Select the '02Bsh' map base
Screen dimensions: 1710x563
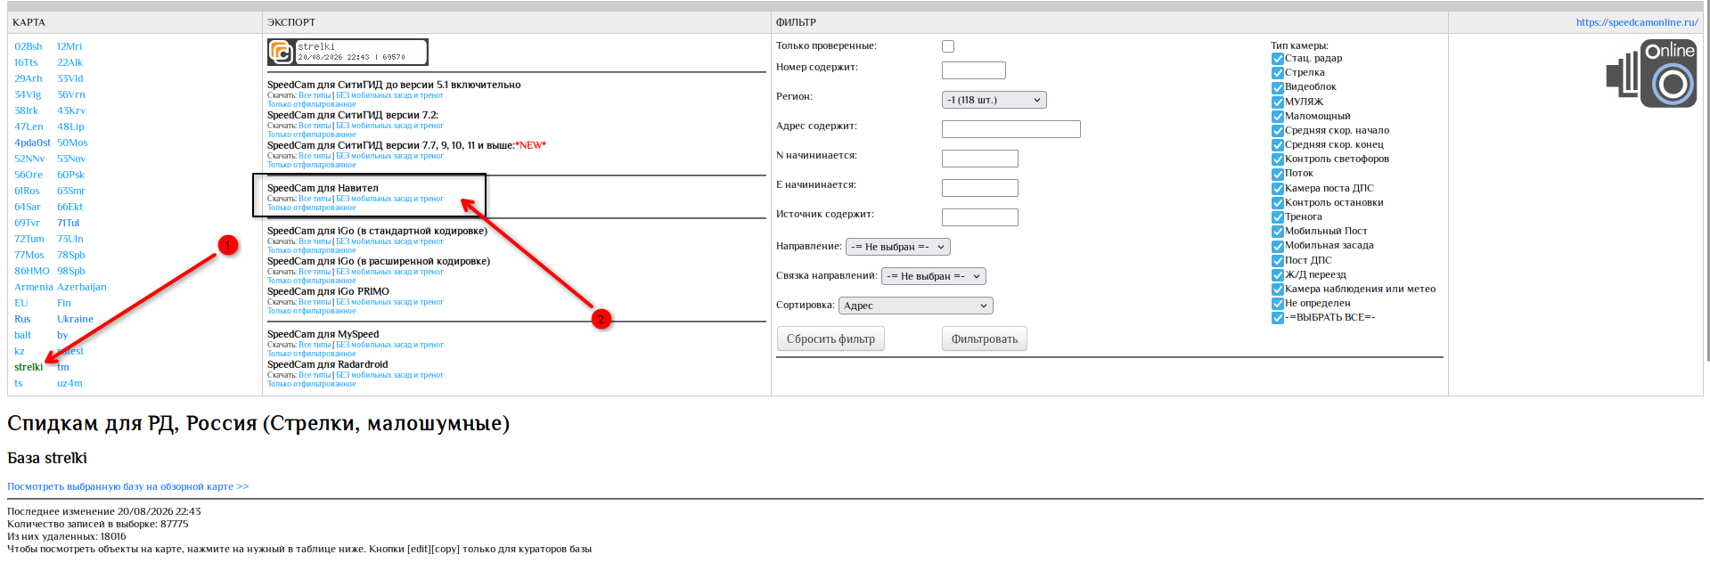click(29, 46)
